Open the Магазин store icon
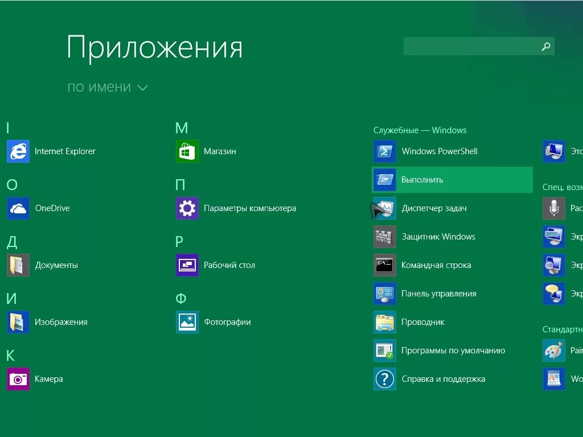Viewport: 583px width, 437px height. tap(187, 151)
